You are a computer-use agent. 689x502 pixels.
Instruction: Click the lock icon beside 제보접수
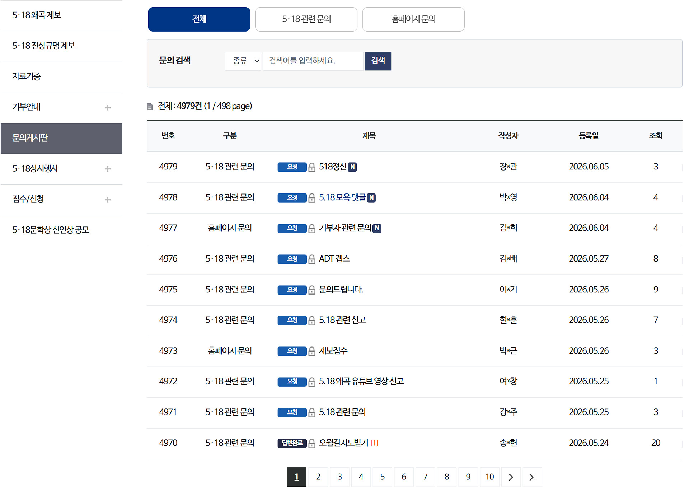312,351
